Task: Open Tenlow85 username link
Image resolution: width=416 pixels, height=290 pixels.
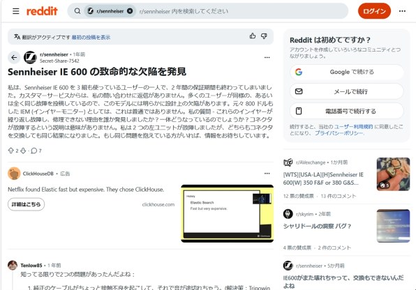Action: [31, 266]
